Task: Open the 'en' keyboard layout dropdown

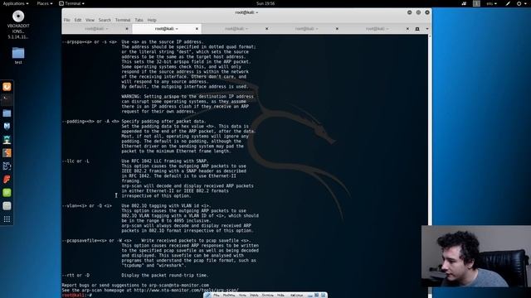Action: click(x=492, y=3)
